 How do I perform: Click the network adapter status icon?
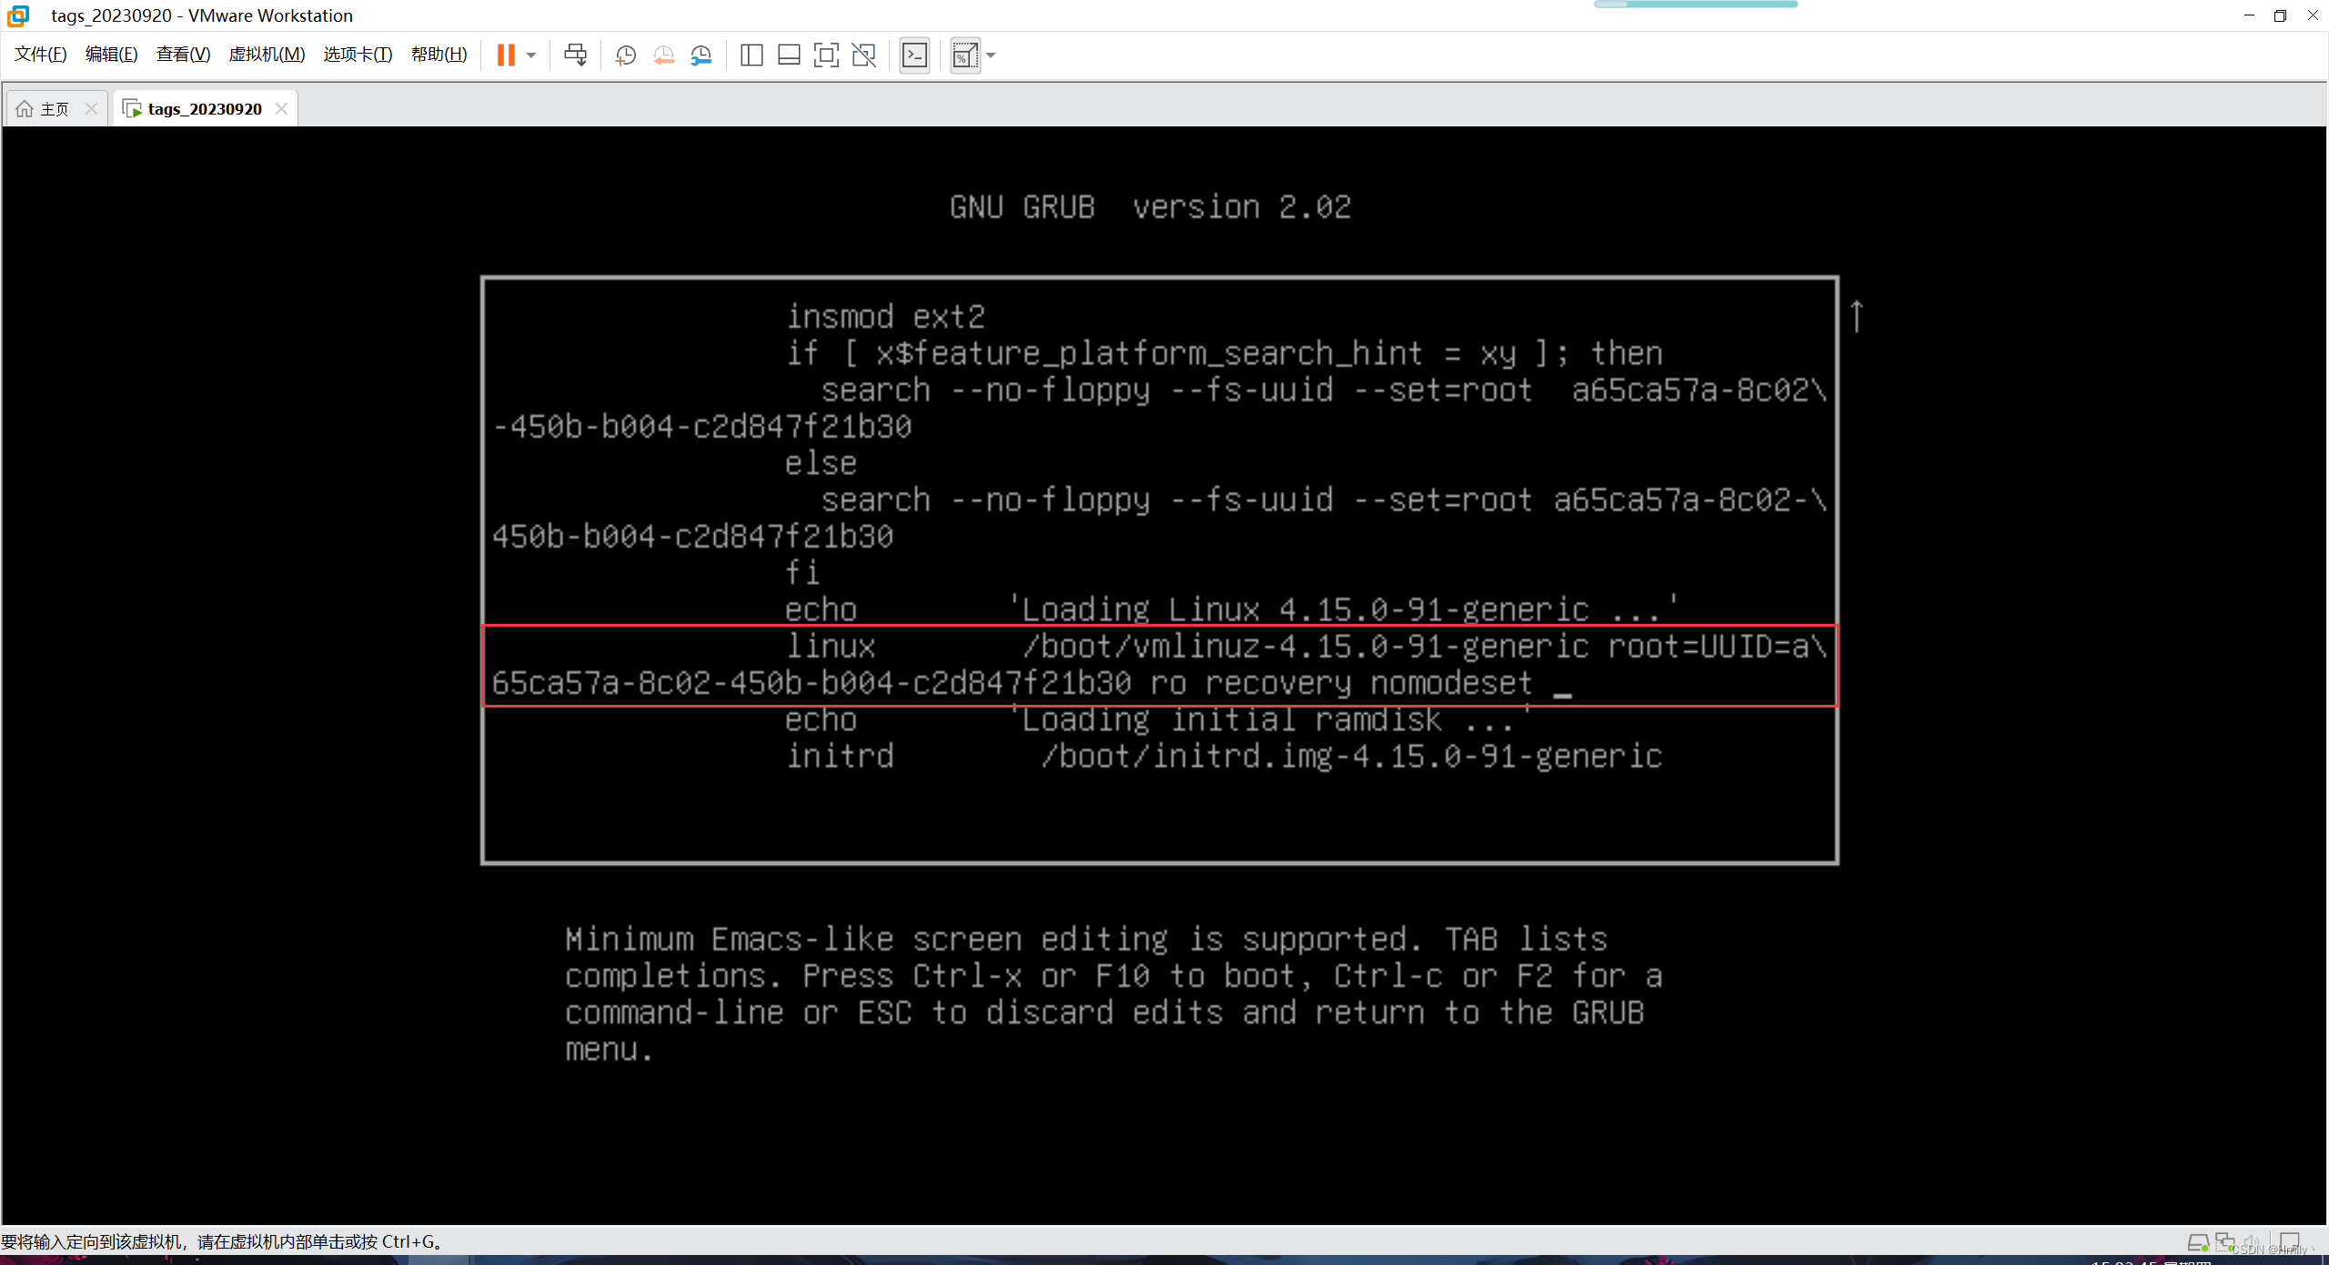coord(2225,1242)
